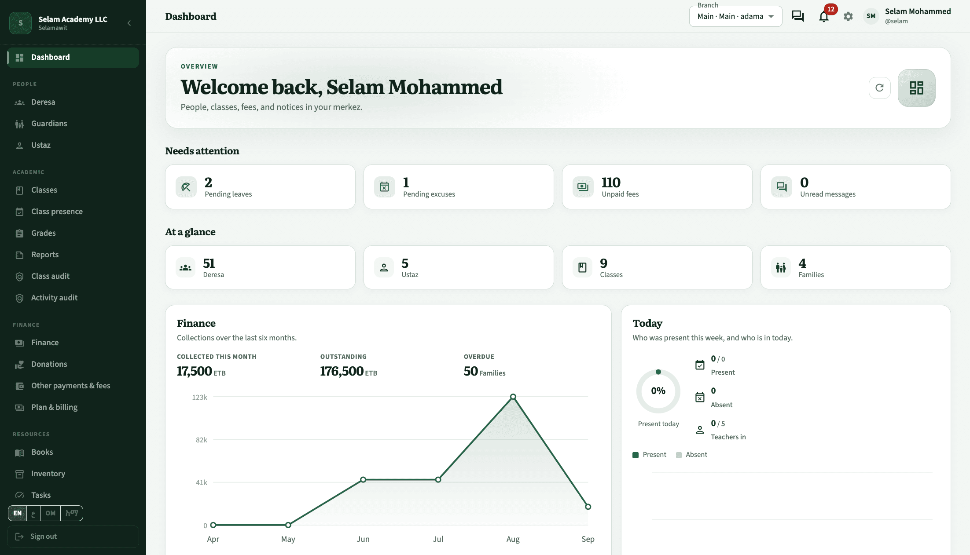Toggle the Absent legend item

pos(691,455)
